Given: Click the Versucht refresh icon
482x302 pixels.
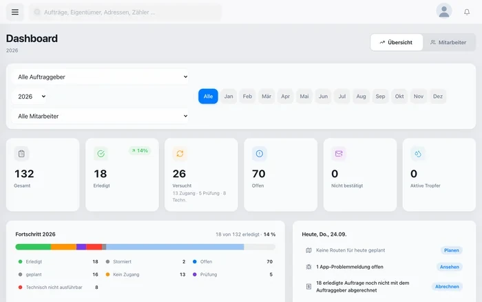Looking at the screenshot, I should coord(180,154).
